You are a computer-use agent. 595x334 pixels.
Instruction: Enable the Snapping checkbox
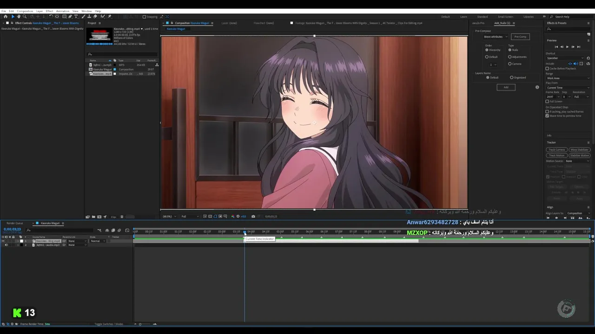point(144,17)
